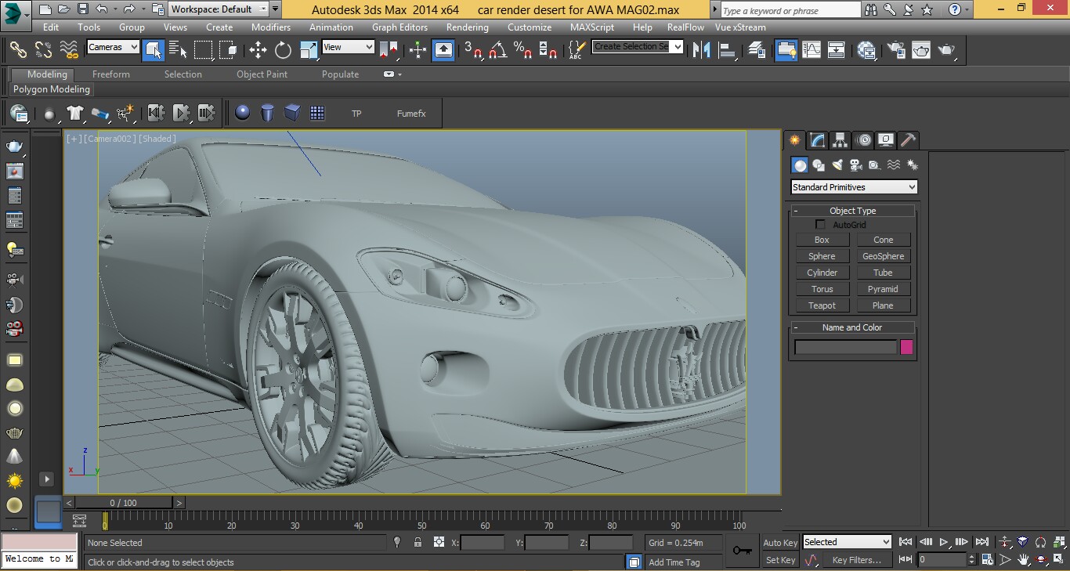This screenshot has height=571, width=1070.
Task: Toggle the Angle Snap button
Action: (498, 49)
